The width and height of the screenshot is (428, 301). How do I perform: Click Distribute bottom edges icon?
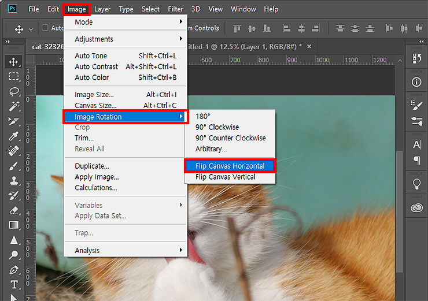[370, 28]
